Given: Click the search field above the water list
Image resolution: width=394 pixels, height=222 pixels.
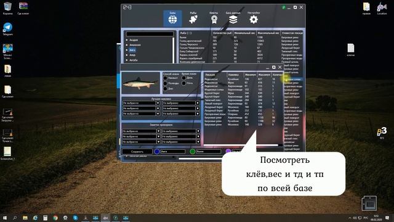Looking at the screenshot, I should pyautogui.click(x=150, y=34).
